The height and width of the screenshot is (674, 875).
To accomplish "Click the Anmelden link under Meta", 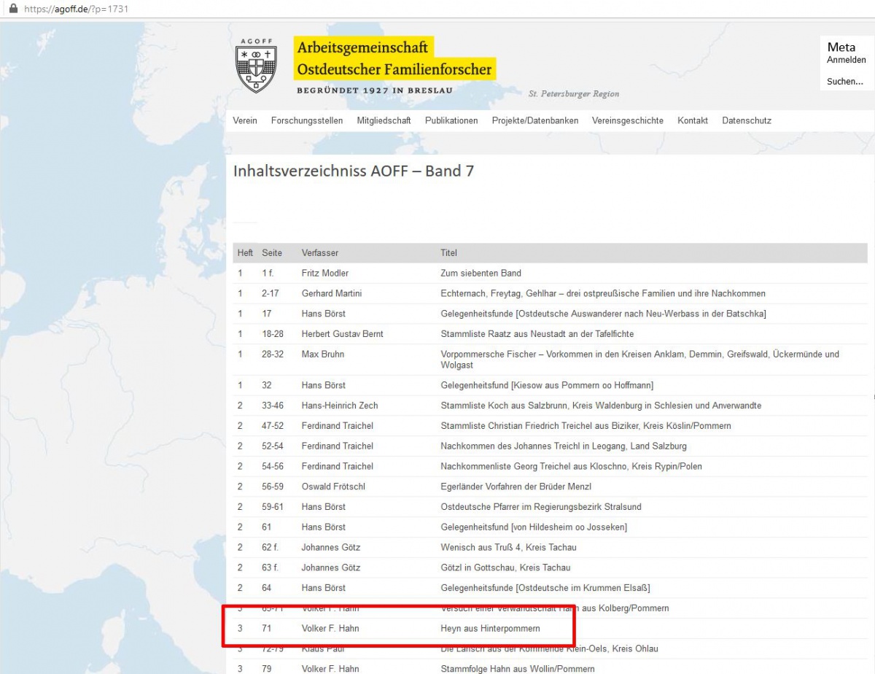I will pos(846,60).
